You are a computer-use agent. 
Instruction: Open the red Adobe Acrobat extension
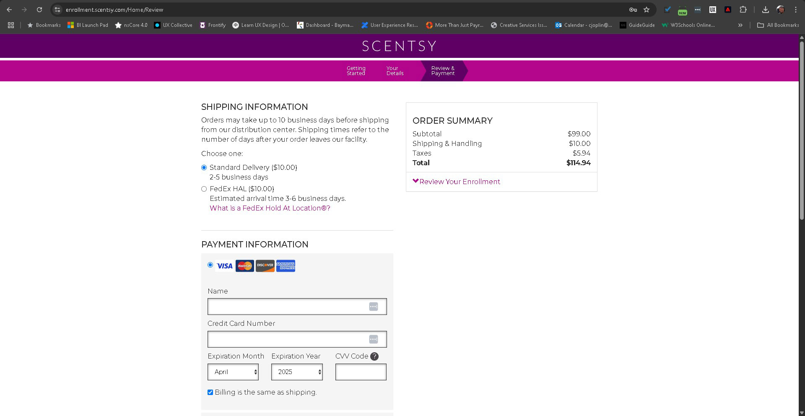coord(728,10)
